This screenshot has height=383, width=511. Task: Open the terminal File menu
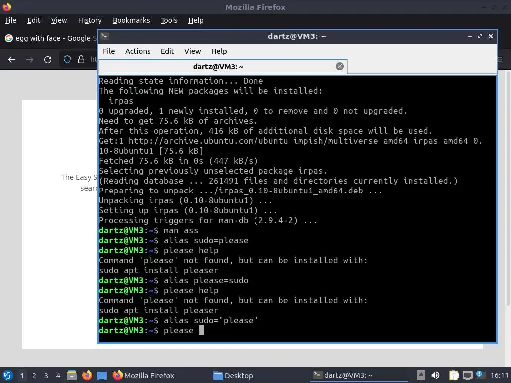click(108, 51)
